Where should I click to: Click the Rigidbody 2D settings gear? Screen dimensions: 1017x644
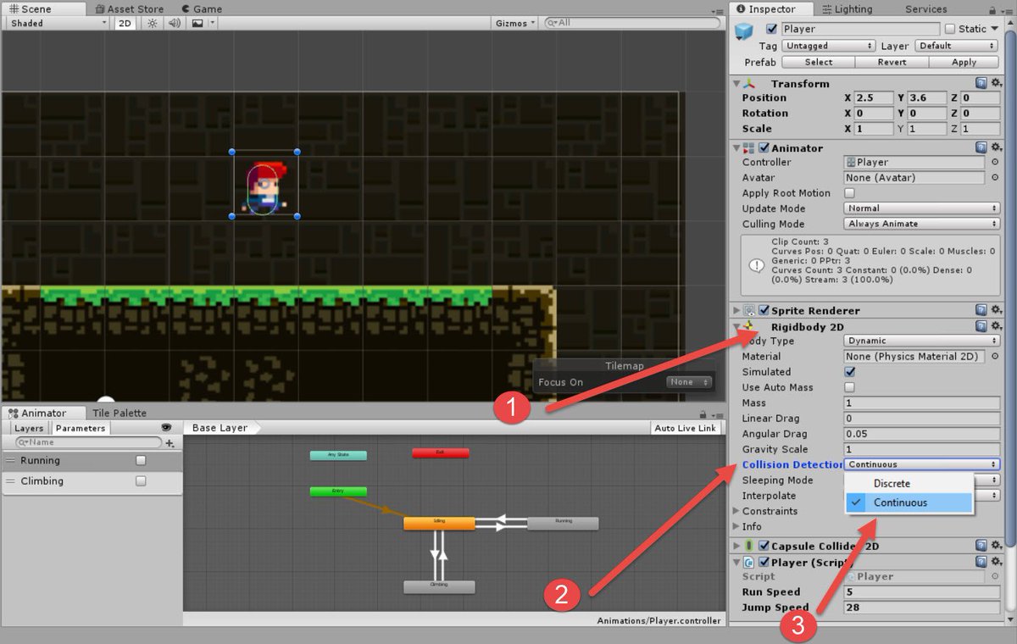(x=997, y=325)
